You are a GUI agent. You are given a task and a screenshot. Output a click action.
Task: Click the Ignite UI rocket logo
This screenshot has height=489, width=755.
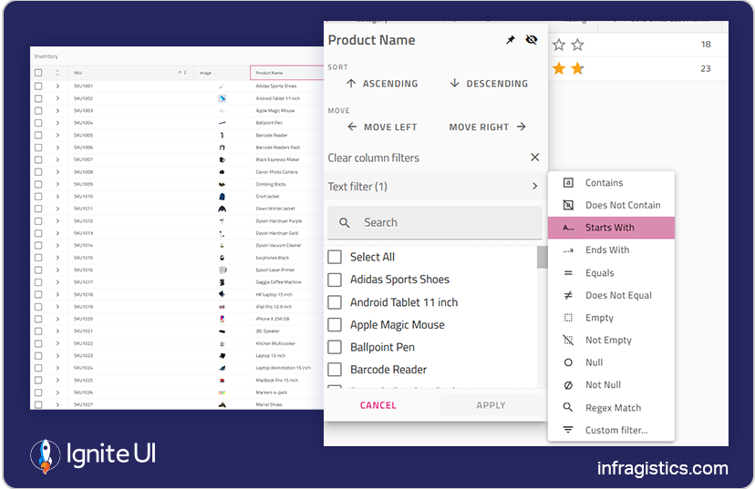[x=46, y=456]
